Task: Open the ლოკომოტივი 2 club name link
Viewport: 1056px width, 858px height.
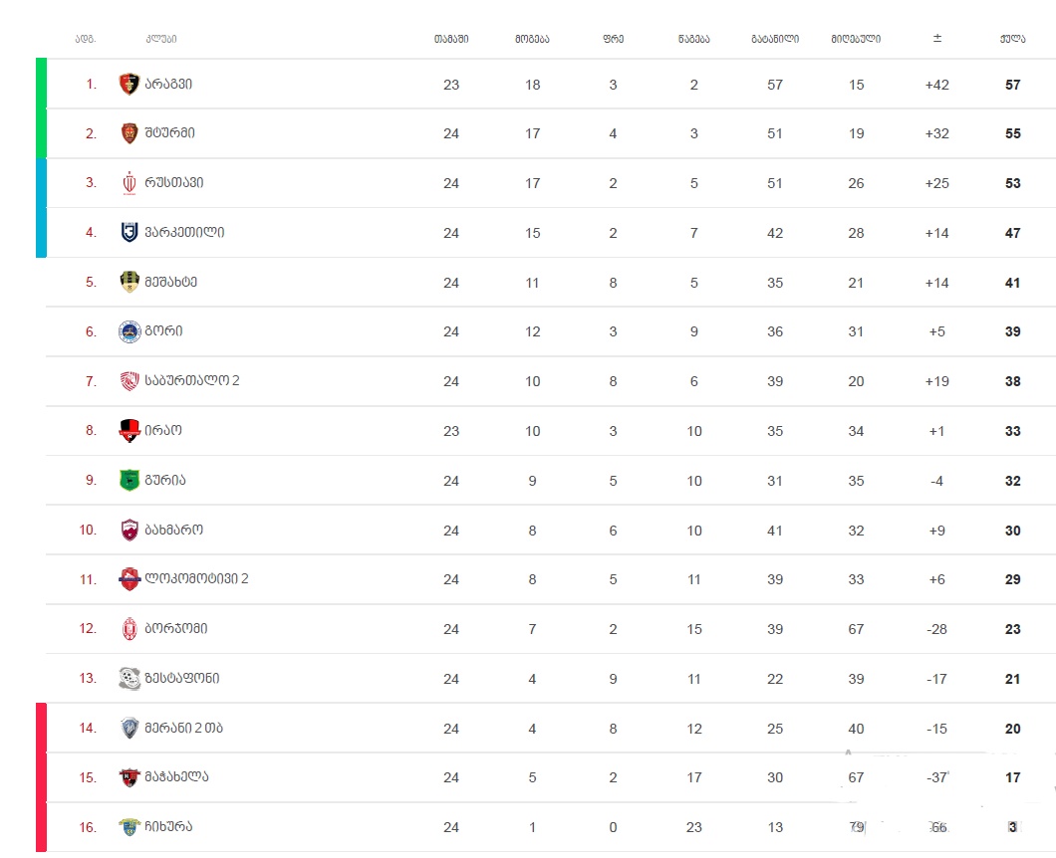Action: (196, 579)
